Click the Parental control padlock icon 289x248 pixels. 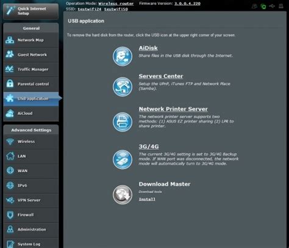click(10, 83)
